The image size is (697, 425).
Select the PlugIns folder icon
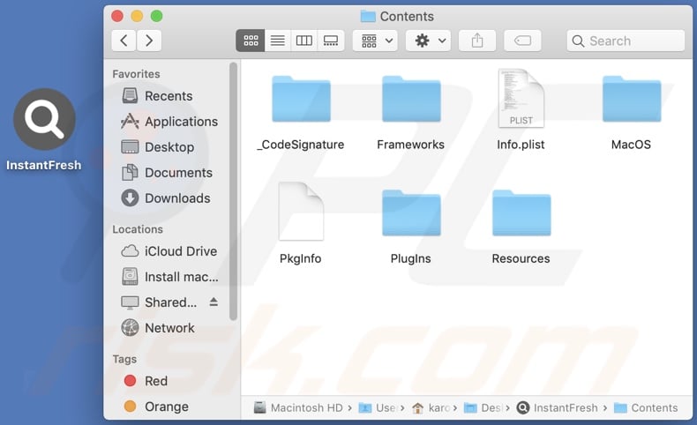pos(411,213)
